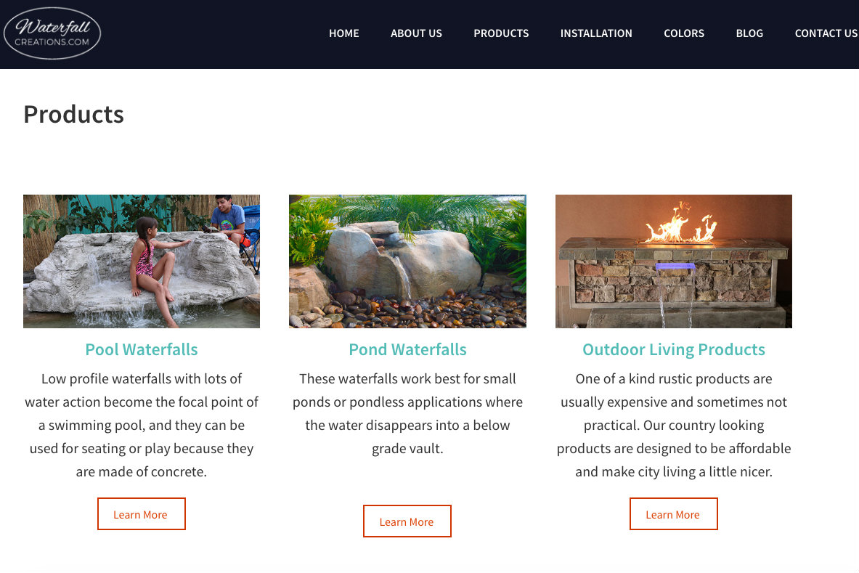Go to the About Us page

pos(416,33)
